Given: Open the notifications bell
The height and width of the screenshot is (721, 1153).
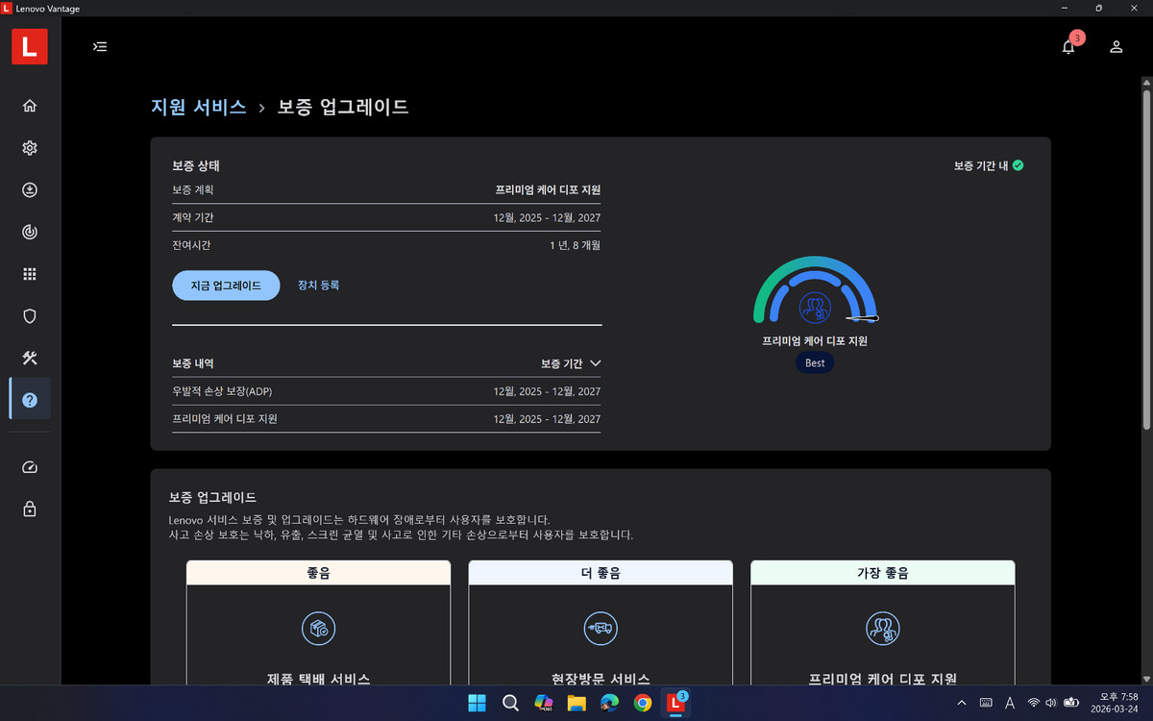Looking at the screenshot, I should [1067, 45].
